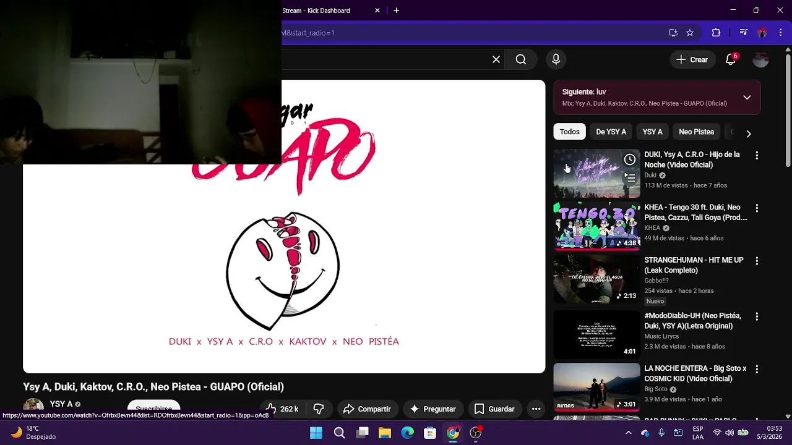Open LA NOCHE ENTERA thumbnail

click(596, 386)
